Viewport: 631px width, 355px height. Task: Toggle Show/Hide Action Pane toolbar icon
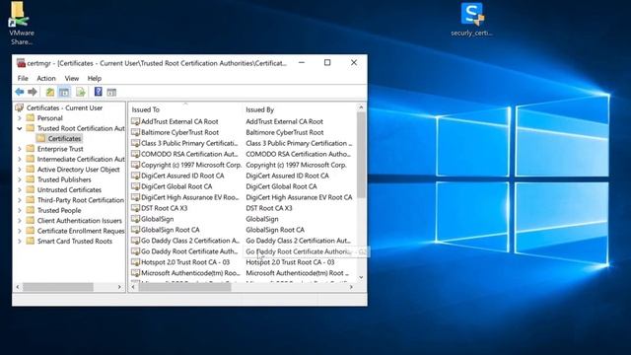(111, 92)
